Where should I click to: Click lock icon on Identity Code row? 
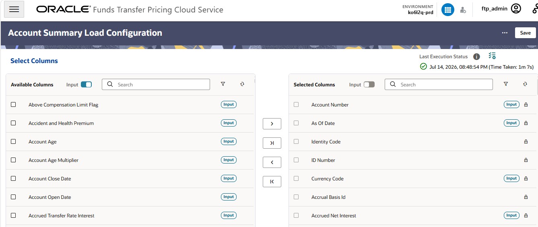tap(526, 141)
